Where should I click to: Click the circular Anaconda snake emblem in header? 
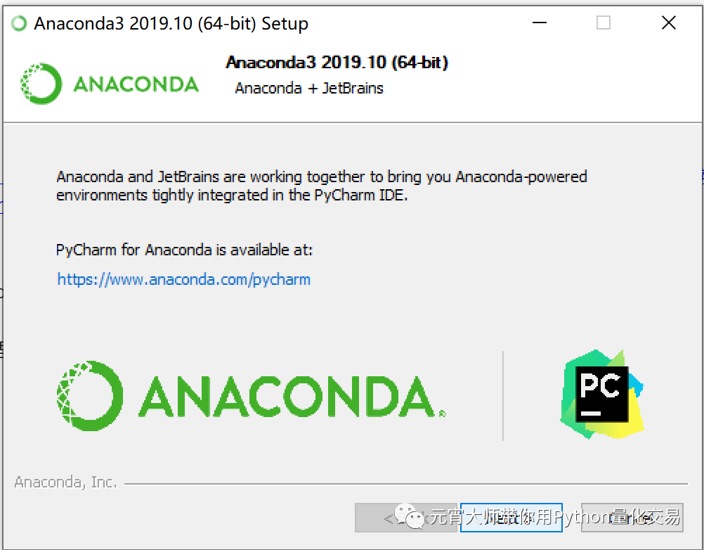tap(40, 83)
